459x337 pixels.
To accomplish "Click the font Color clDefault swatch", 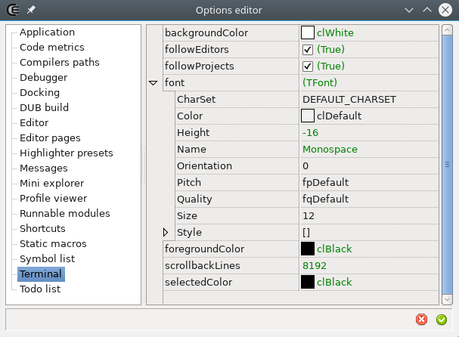I will (x=308, y=116).
